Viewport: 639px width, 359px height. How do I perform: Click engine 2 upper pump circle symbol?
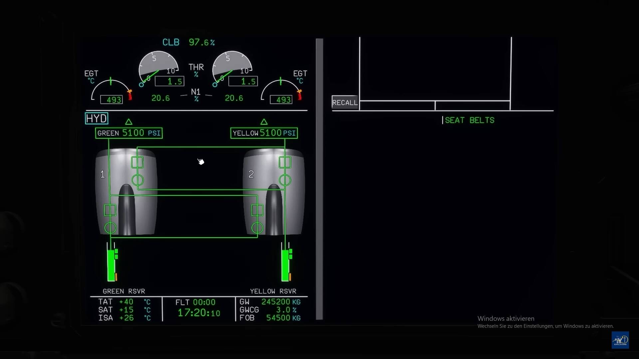pos(285,180)
